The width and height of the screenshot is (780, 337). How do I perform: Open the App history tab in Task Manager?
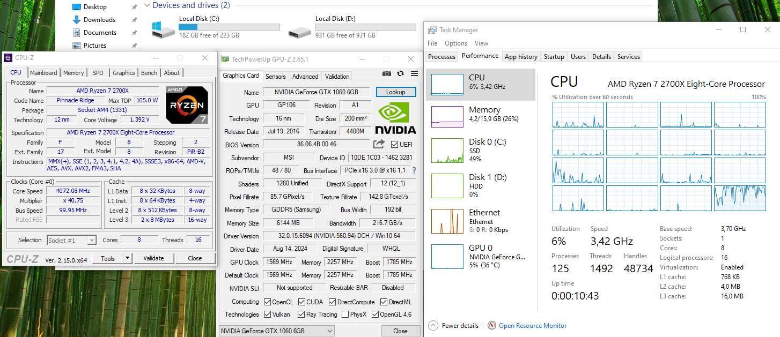point(521,56)
